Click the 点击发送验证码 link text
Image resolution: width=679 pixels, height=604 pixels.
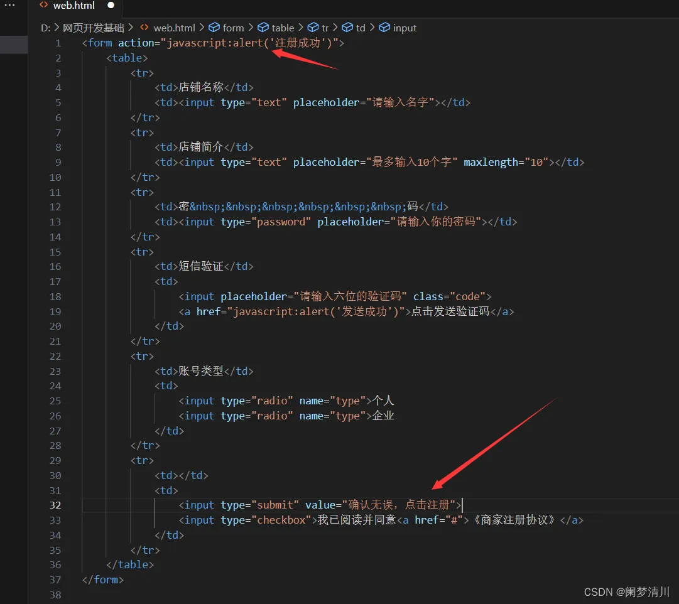click(450, 312)
